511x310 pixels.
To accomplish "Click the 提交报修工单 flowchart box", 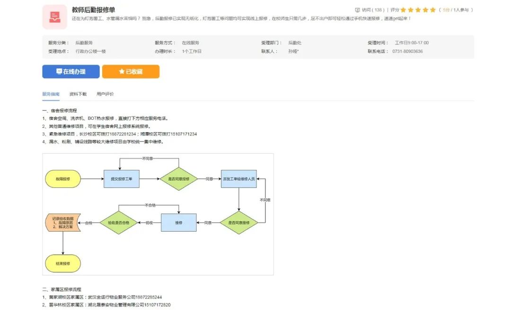I will click(x=122, y=179).
